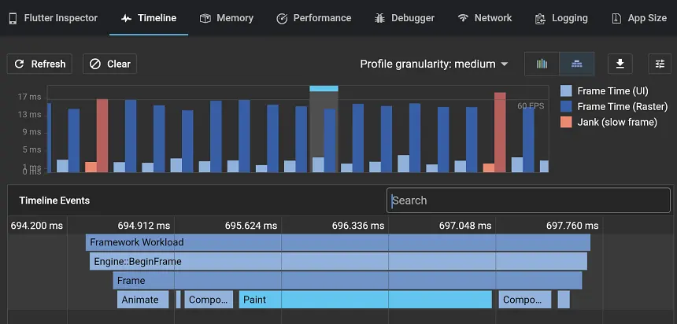Click the Engine::BeginFrame event bar
This screenshot has width=677, height=324.
click(x=338, y=261)
